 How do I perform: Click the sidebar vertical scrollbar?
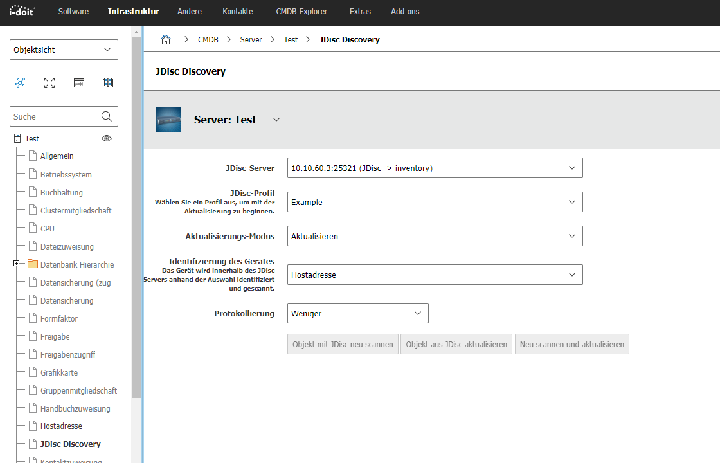pyautogui.click(x=136, y=217)
